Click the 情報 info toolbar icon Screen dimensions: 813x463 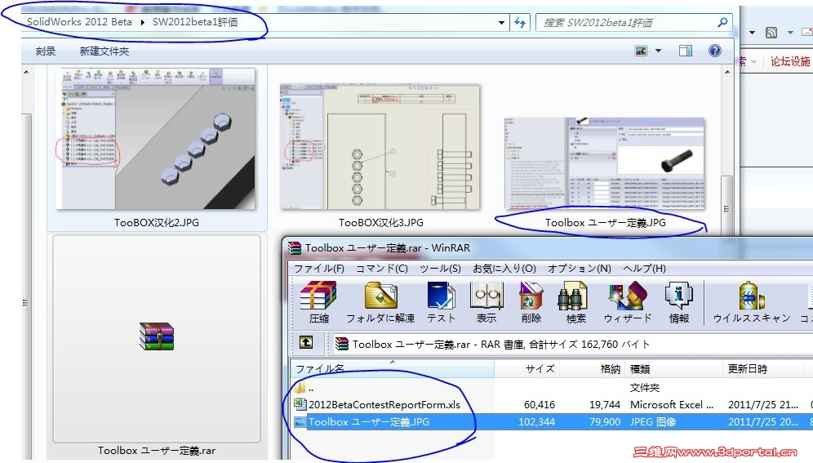pos(678,296)
